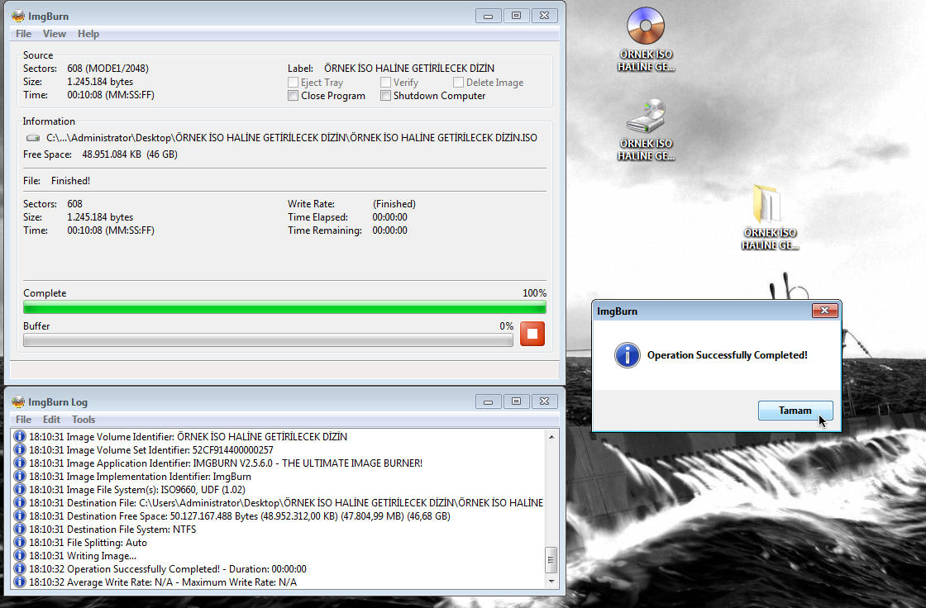The image size is (926, 608).
Task: Minimize the ImgBurn Log window
Action: 488,401
